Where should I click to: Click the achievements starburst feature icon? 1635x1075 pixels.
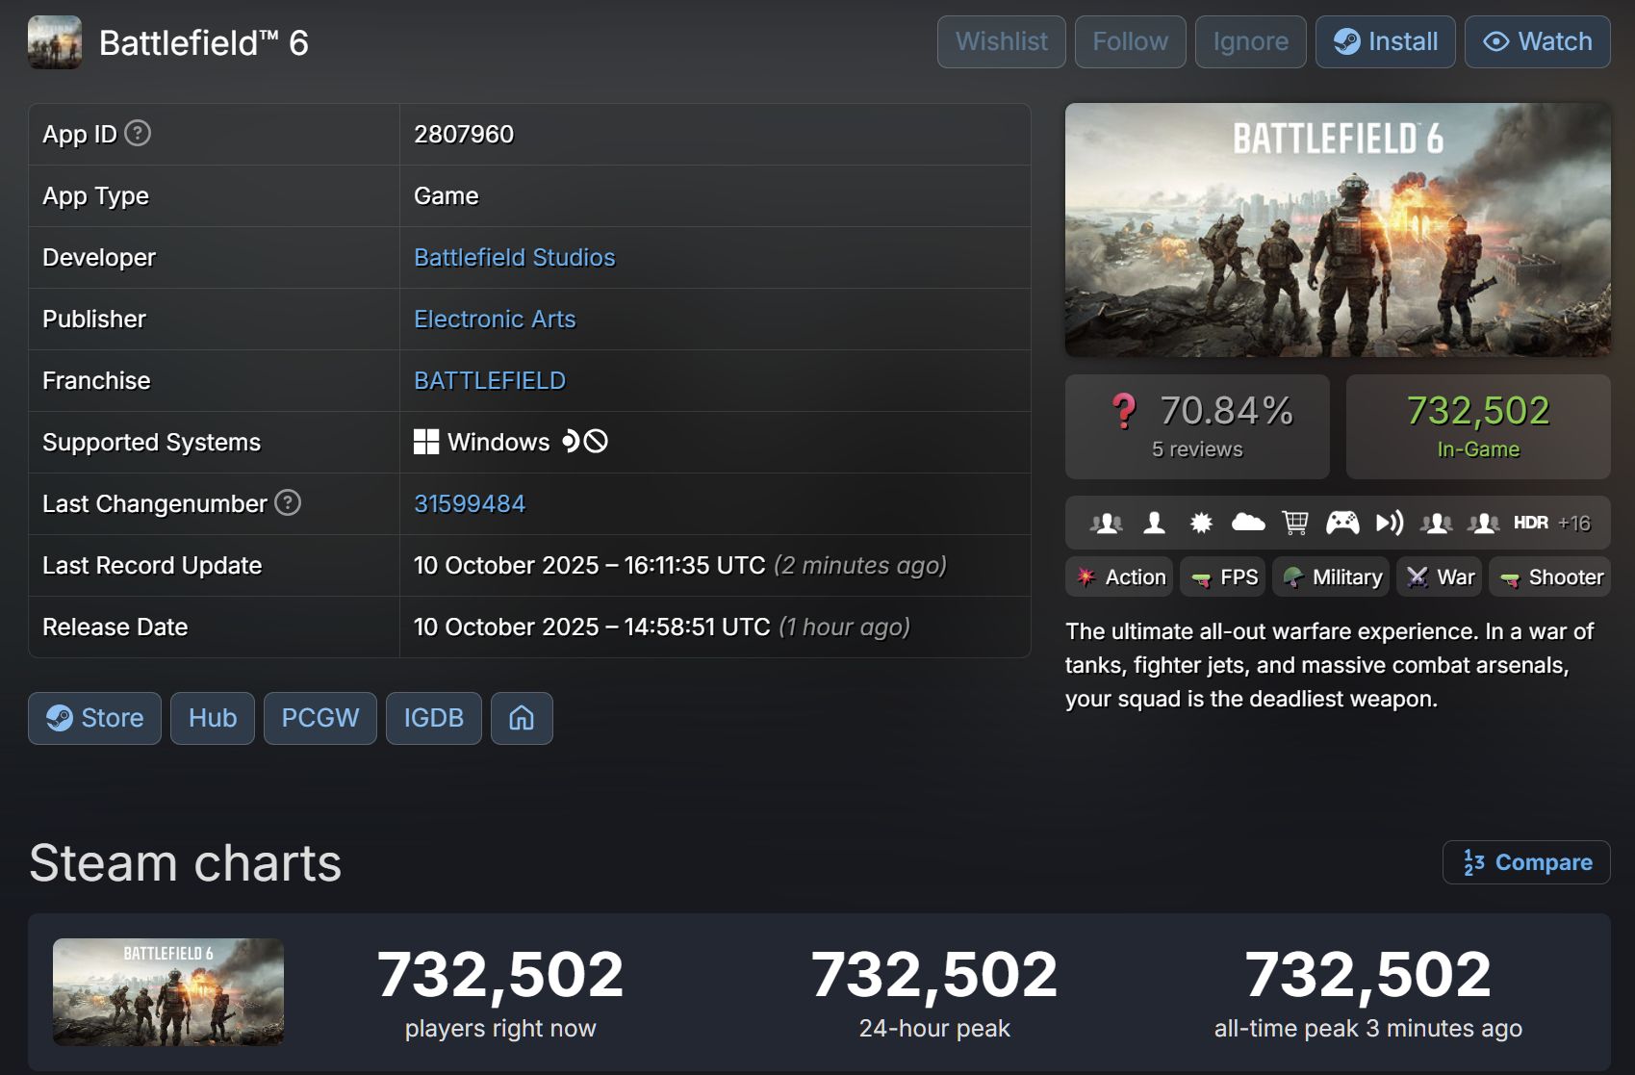[1201, 523]
